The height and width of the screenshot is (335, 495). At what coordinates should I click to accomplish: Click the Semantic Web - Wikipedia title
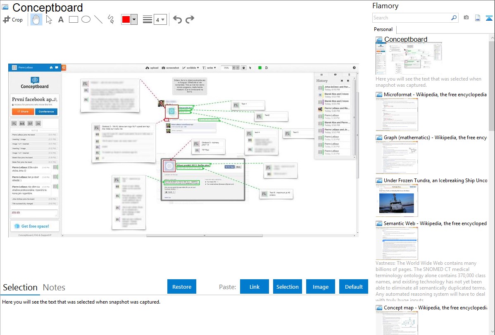point(435,223)
